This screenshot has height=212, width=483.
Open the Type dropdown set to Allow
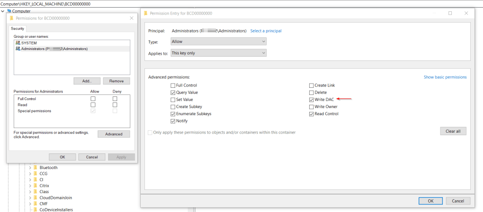[218, 42]
